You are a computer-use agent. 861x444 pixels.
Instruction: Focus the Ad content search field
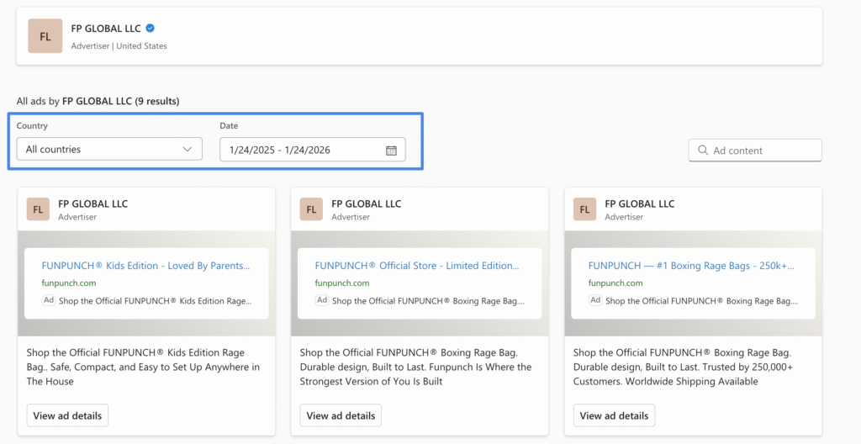tap(761, 151)
